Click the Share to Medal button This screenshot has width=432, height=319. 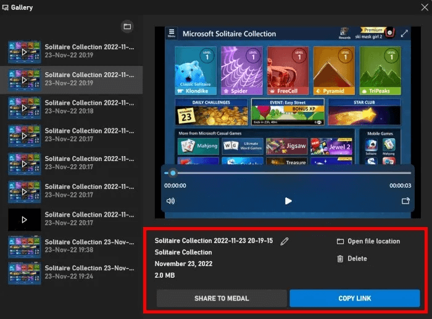pyautogui.click(x=222, y=298)
